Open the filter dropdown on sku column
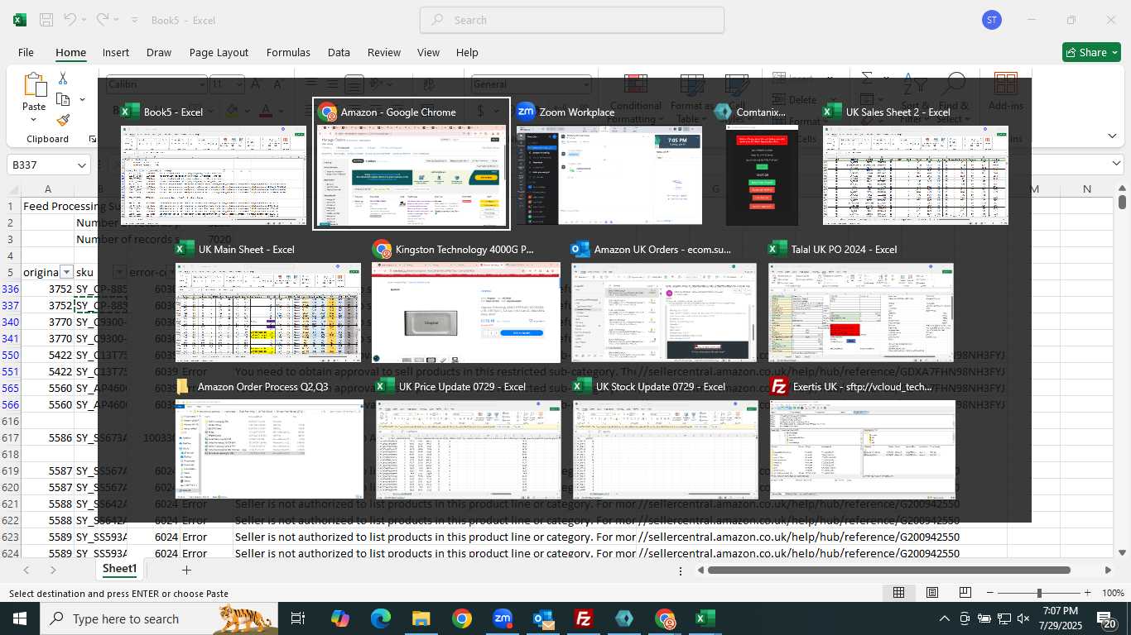The height and width of the screenshot is (635, 1131). pyautogui.click(x=118, y=272)
